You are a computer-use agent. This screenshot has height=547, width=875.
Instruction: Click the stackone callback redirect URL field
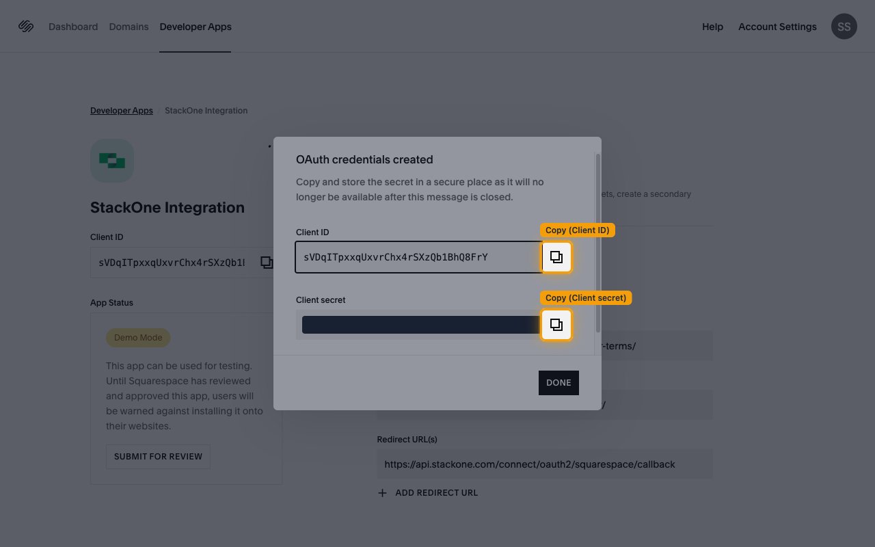[x=545, y=464]
